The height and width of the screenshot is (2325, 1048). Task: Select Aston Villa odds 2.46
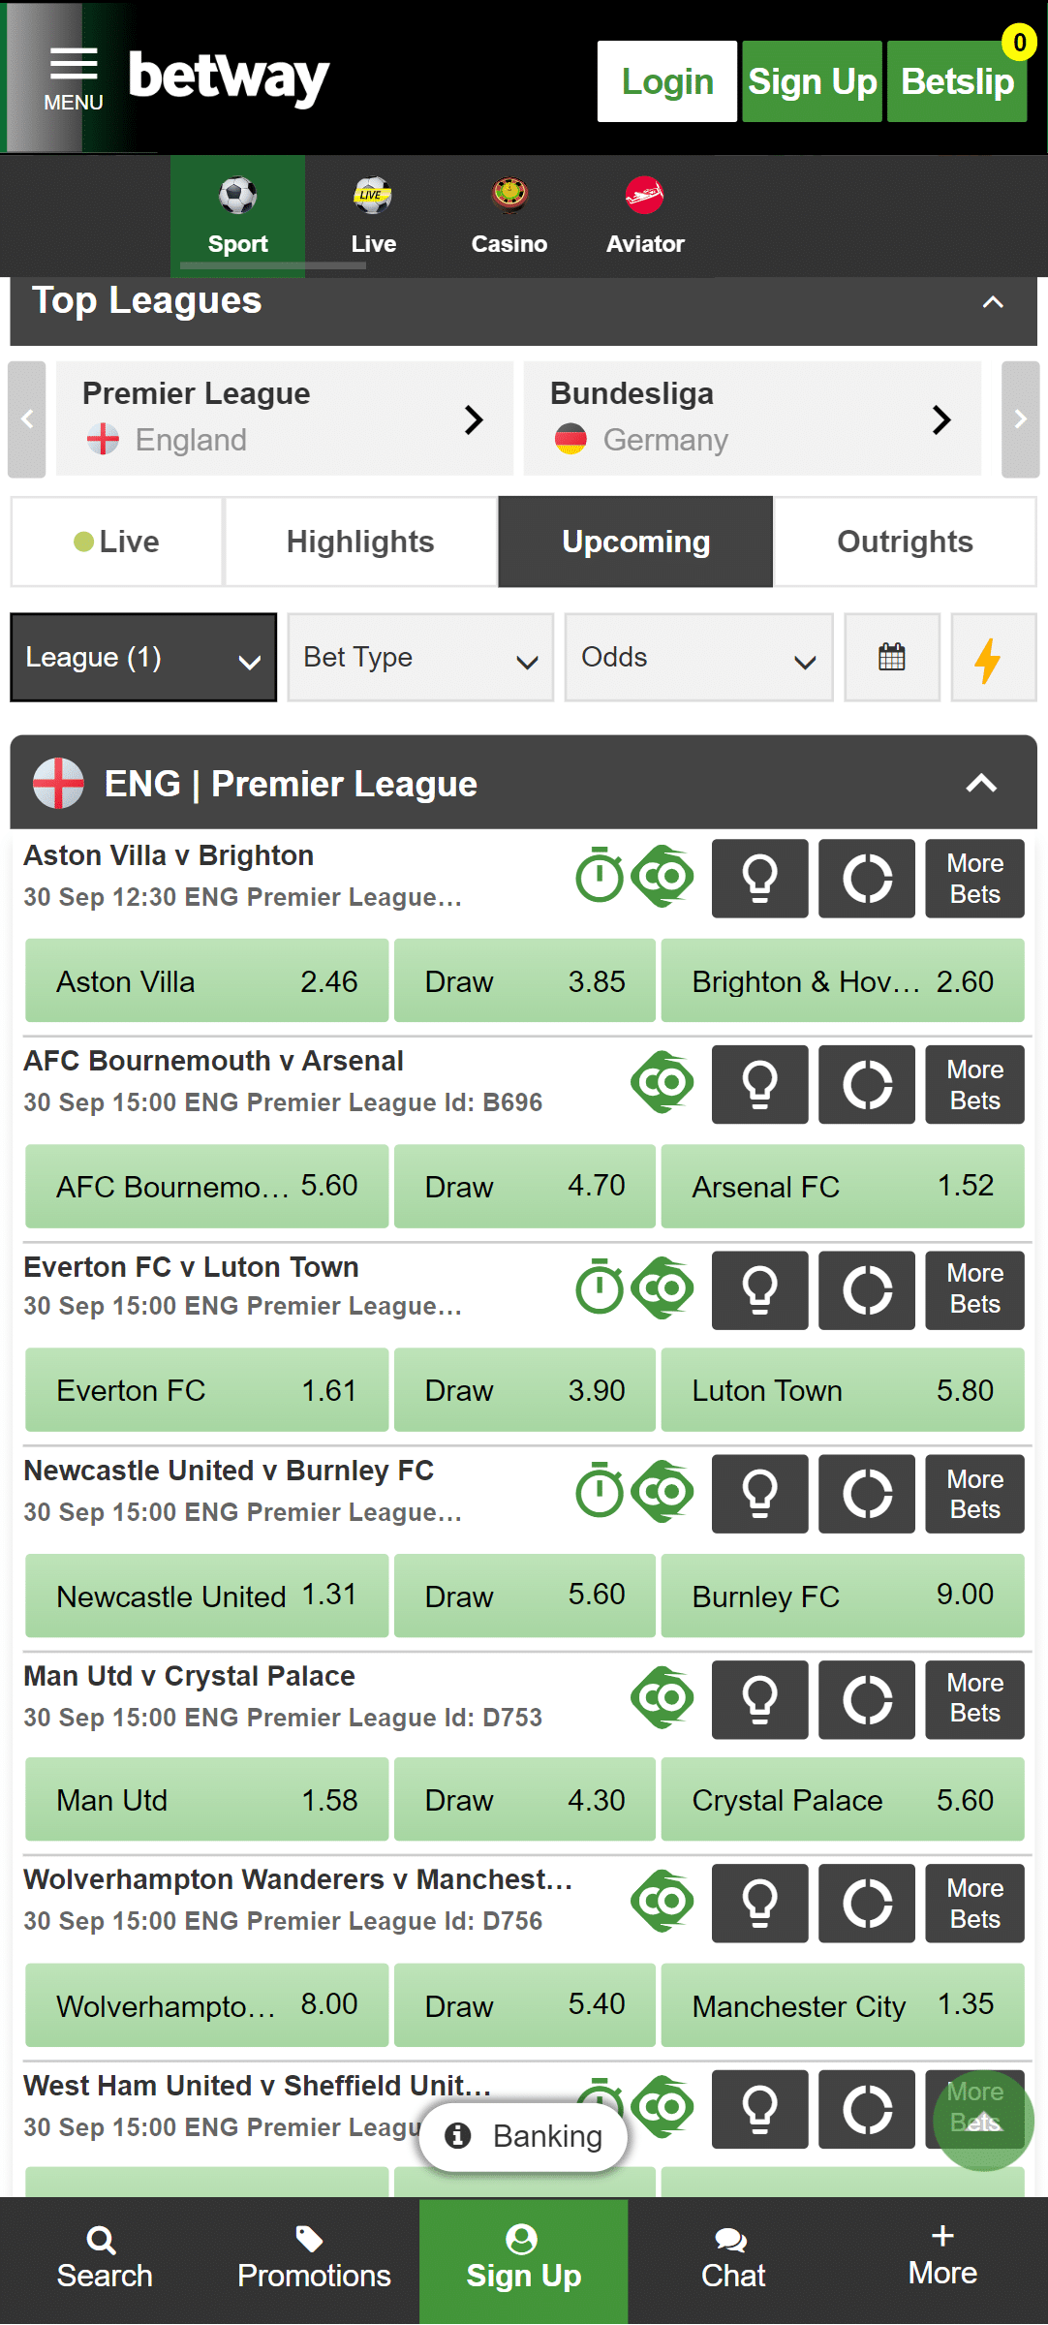pos(206,981)
